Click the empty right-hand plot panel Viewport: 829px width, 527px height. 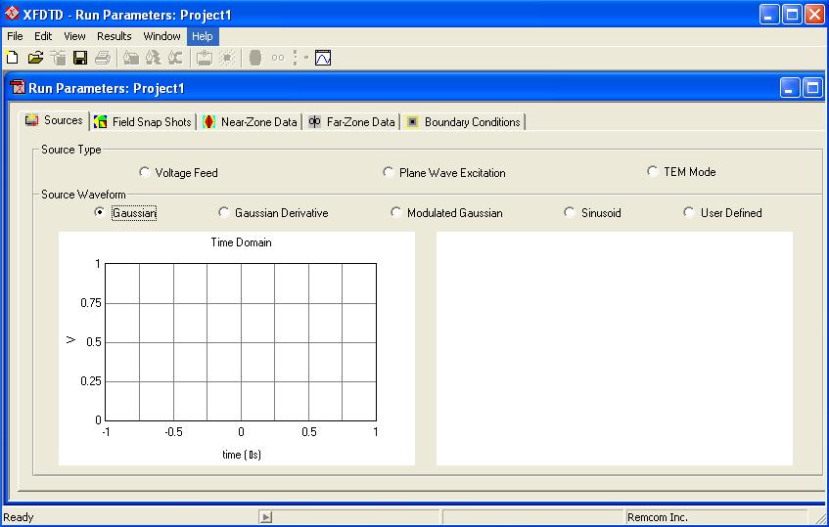615,348
